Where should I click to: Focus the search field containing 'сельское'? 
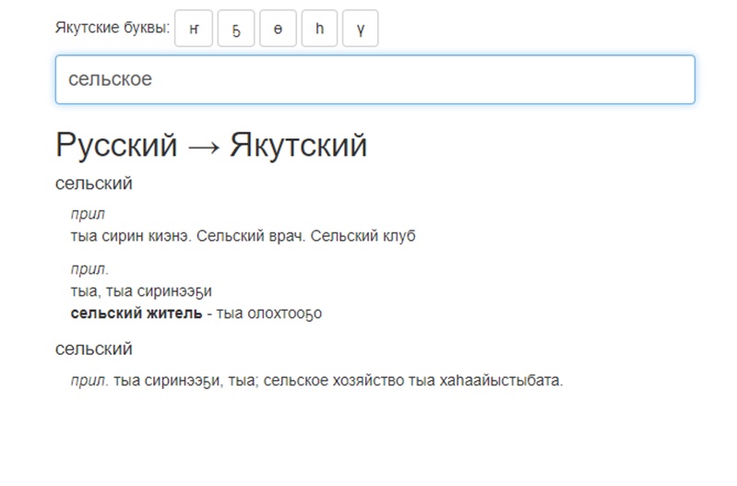[x=375, y=79]
